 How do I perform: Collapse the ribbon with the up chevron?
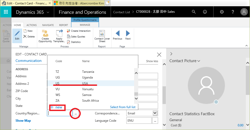coord(247,46)
